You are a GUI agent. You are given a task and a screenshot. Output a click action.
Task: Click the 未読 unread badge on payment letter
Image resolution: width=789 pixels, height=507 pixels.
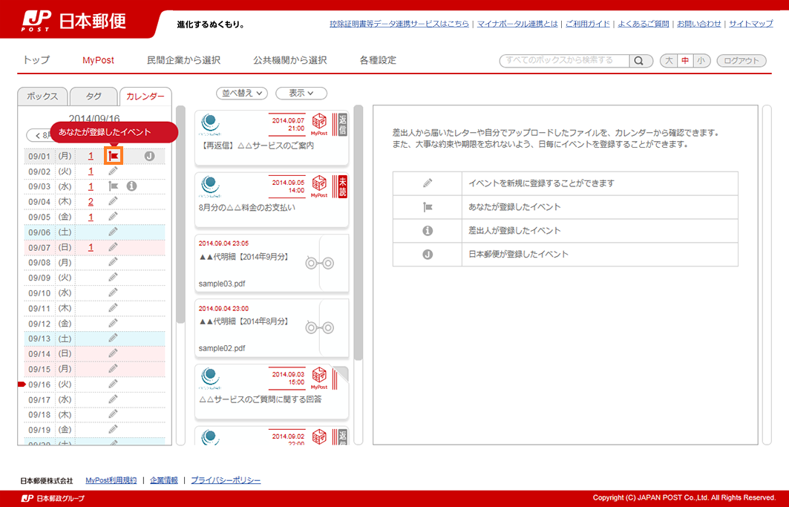tap(343, 186)
